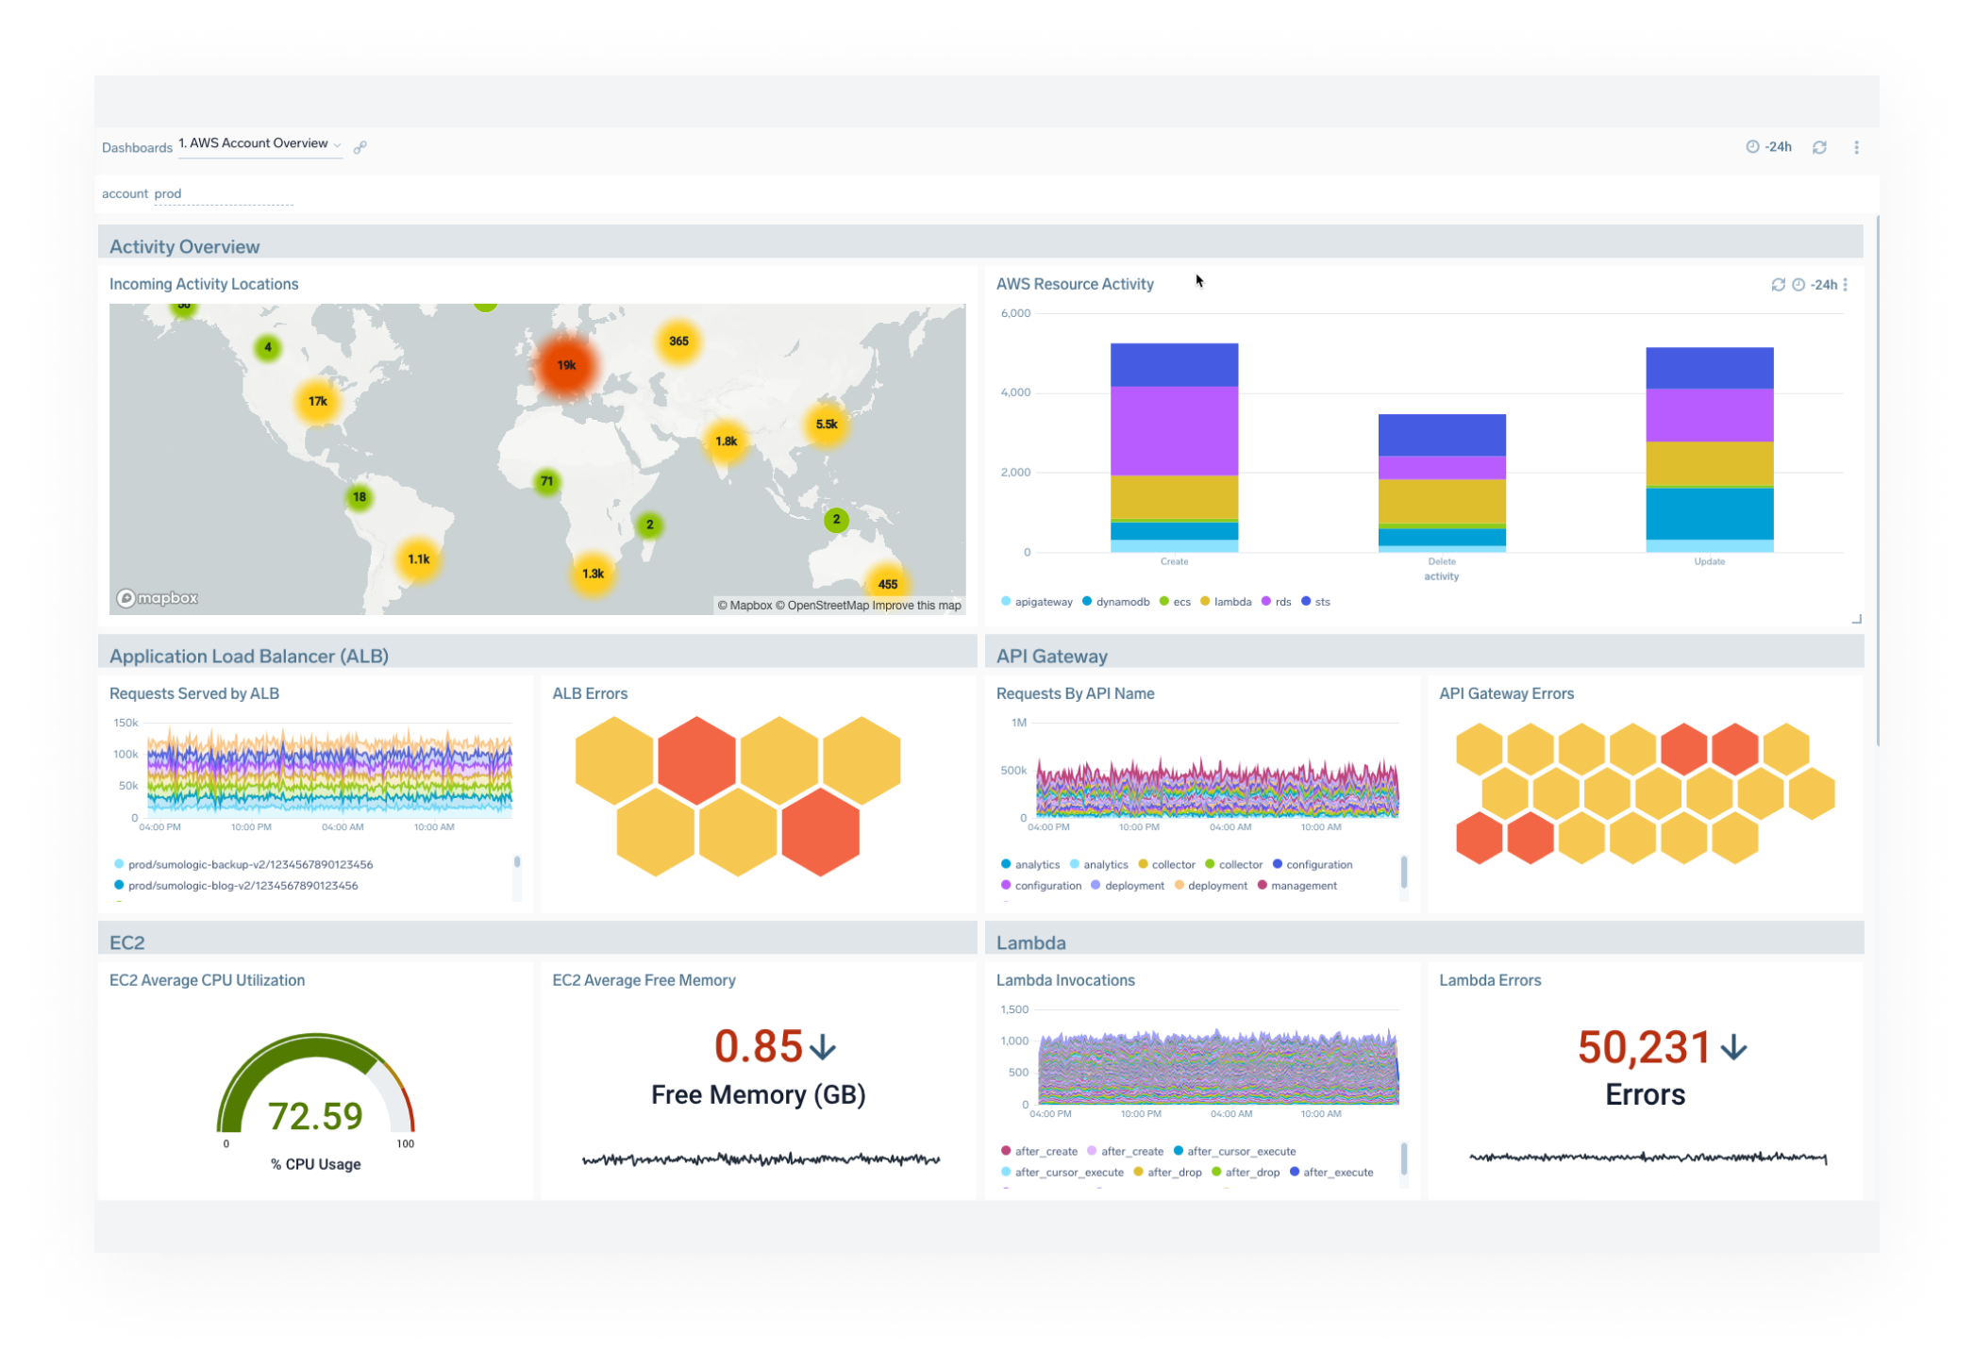Click the ALB Errors panel title
Screen dimensions: 1974x1366
pos(590,693)
